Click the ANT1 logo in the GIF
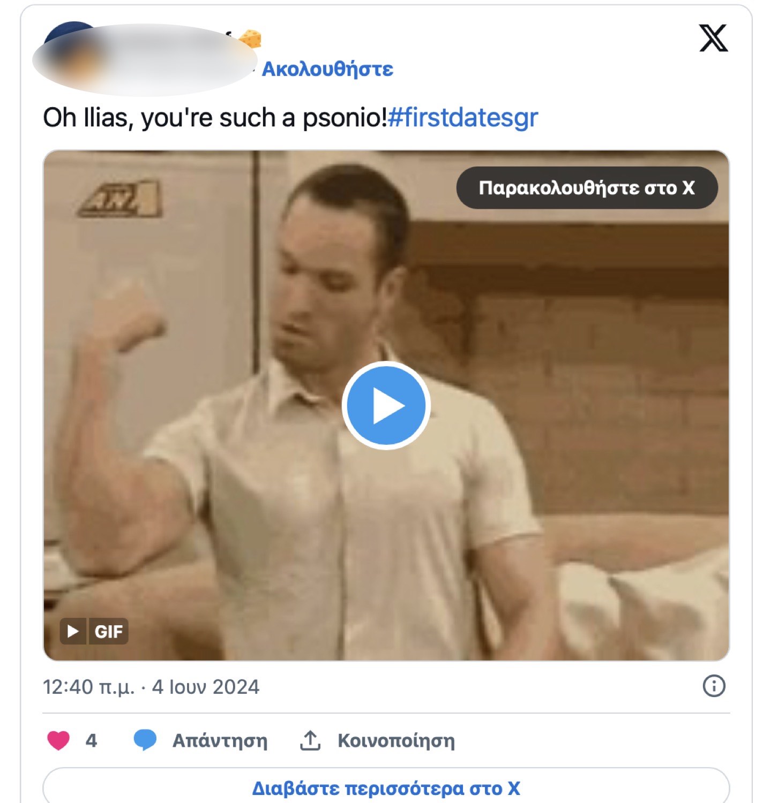 [119, 199]
